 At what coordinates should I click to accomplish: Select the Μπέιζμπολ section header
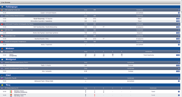[90, 60]
